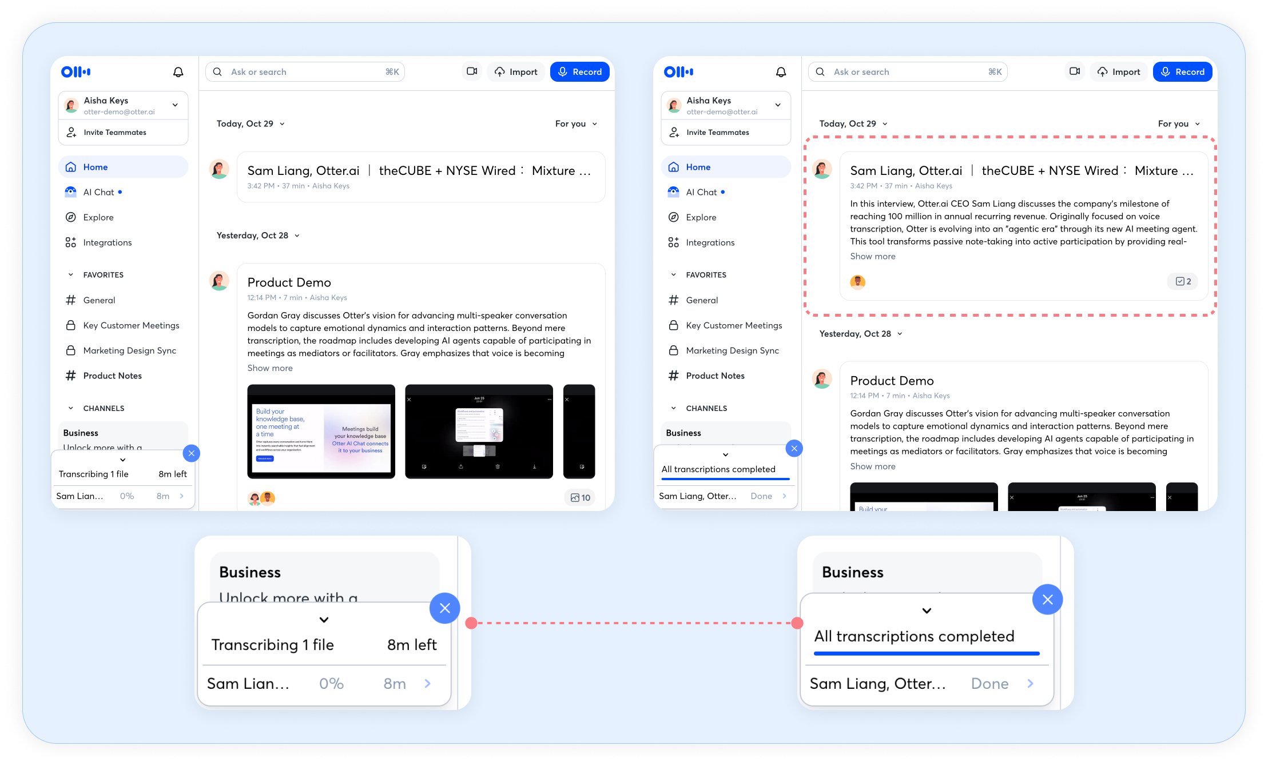Click Show more under Sam Liang summary

tap(873, 256)
